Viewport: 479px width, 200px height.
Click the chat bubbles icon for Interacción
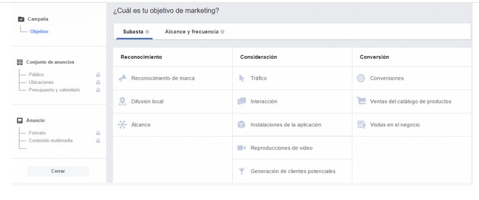[x=241, y=101]
